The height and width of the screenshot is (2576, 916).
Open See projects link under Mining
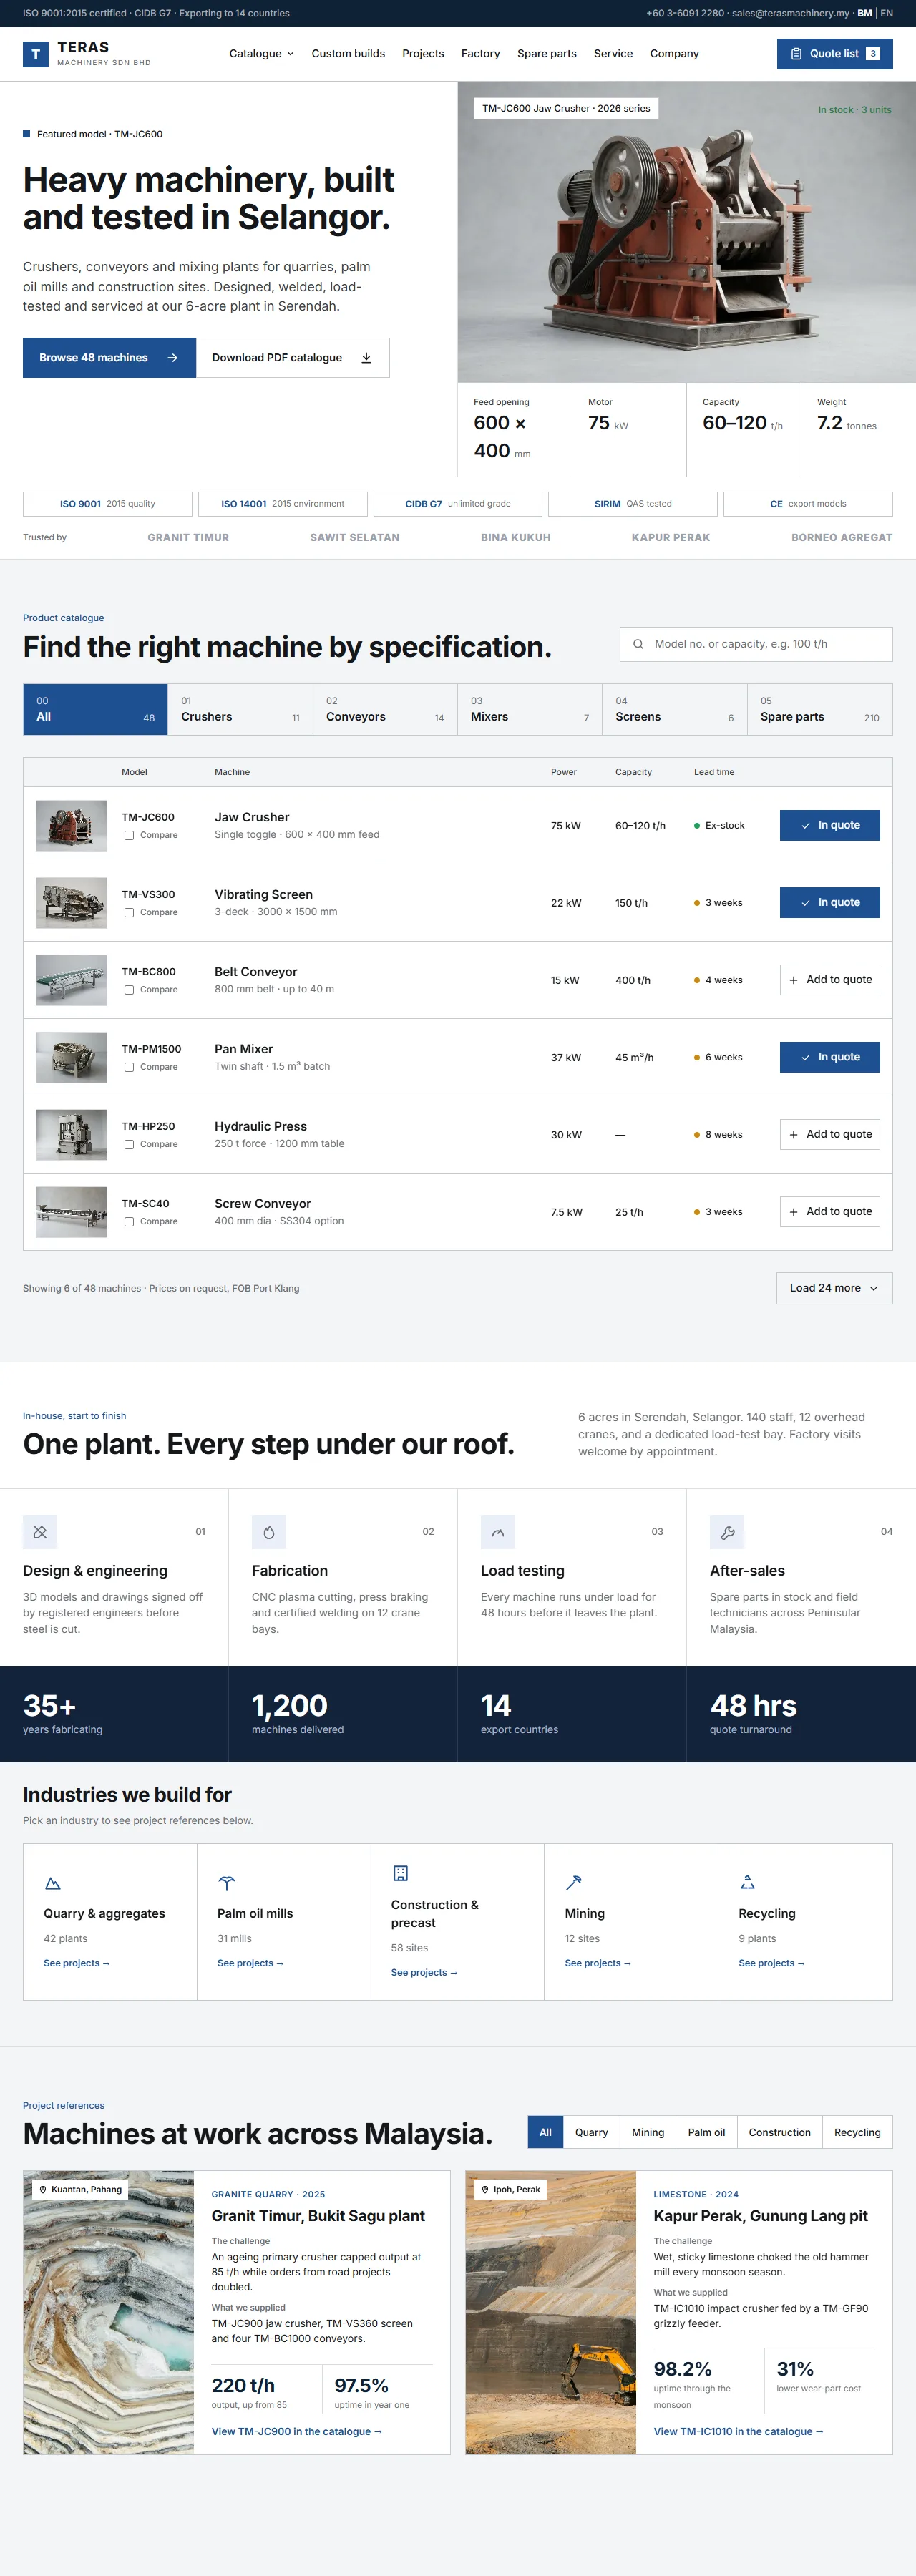[598, 1963]
